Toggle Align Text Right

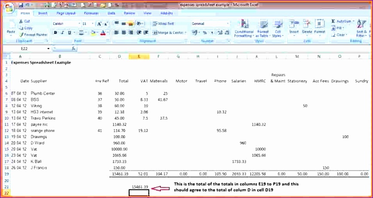pos(130,33)
